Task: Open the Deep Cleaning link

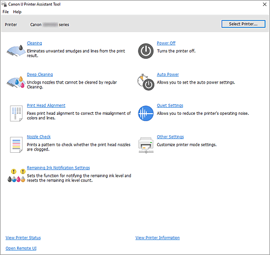Action: [40, 74]
